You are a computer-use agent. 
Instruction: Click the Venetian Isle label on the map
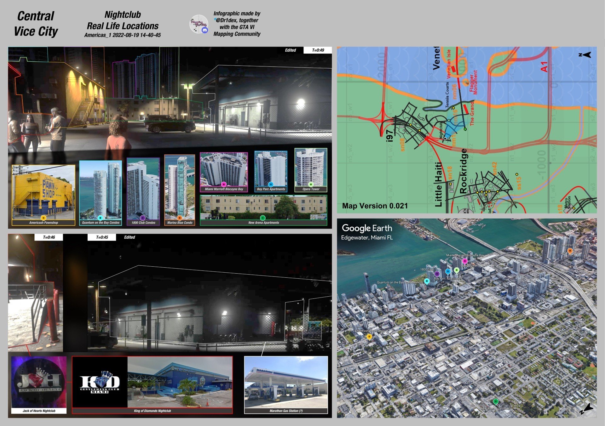449,64
